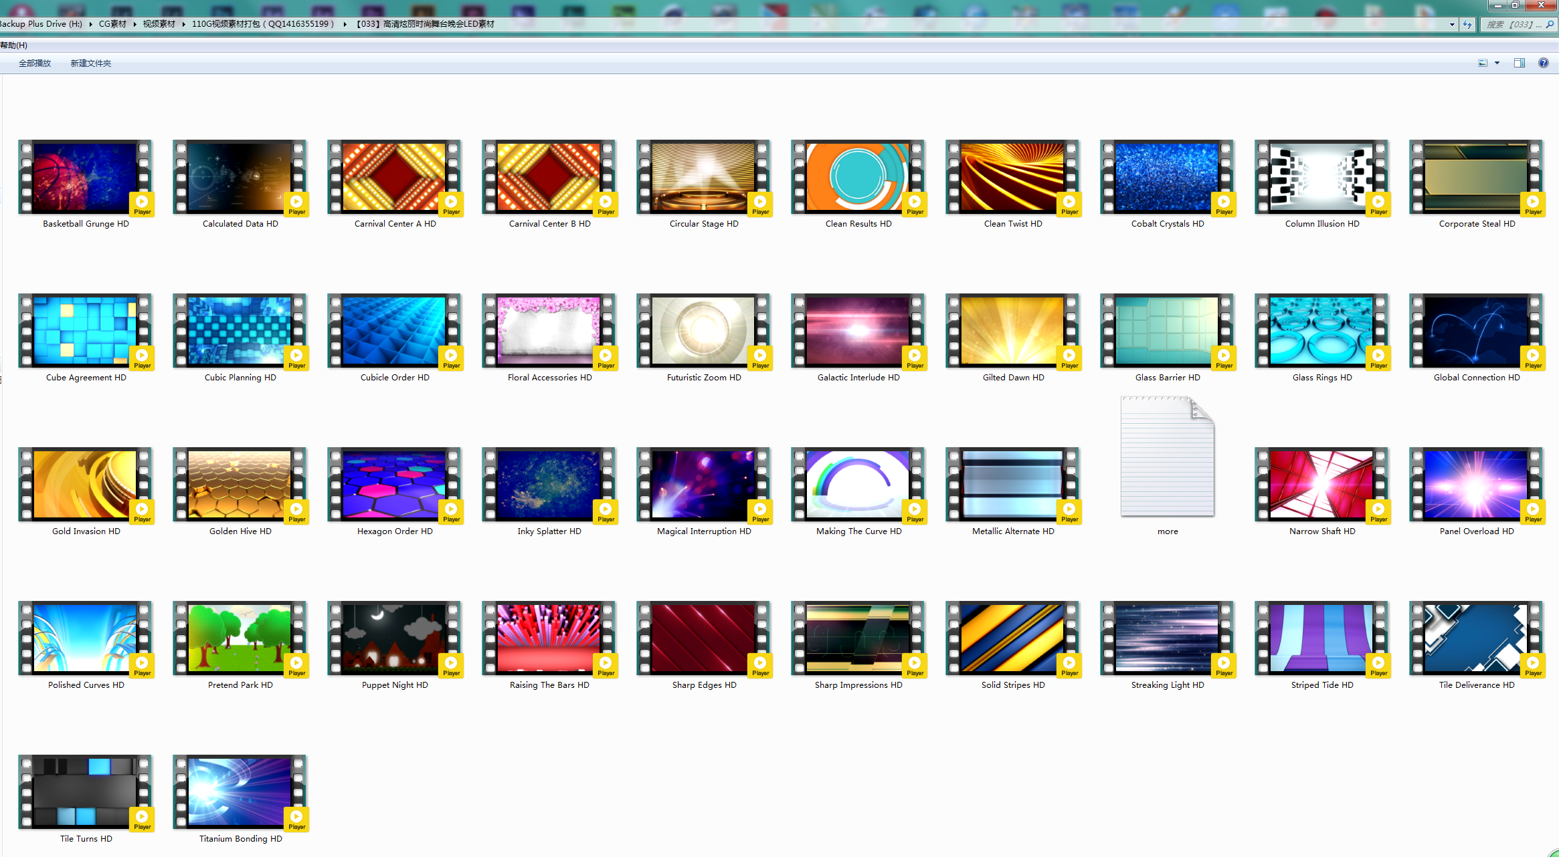Select the Pretend Park HD video thumbnail
The width and height of the screenshot is (1559, 857).
(x=240, y=638)
